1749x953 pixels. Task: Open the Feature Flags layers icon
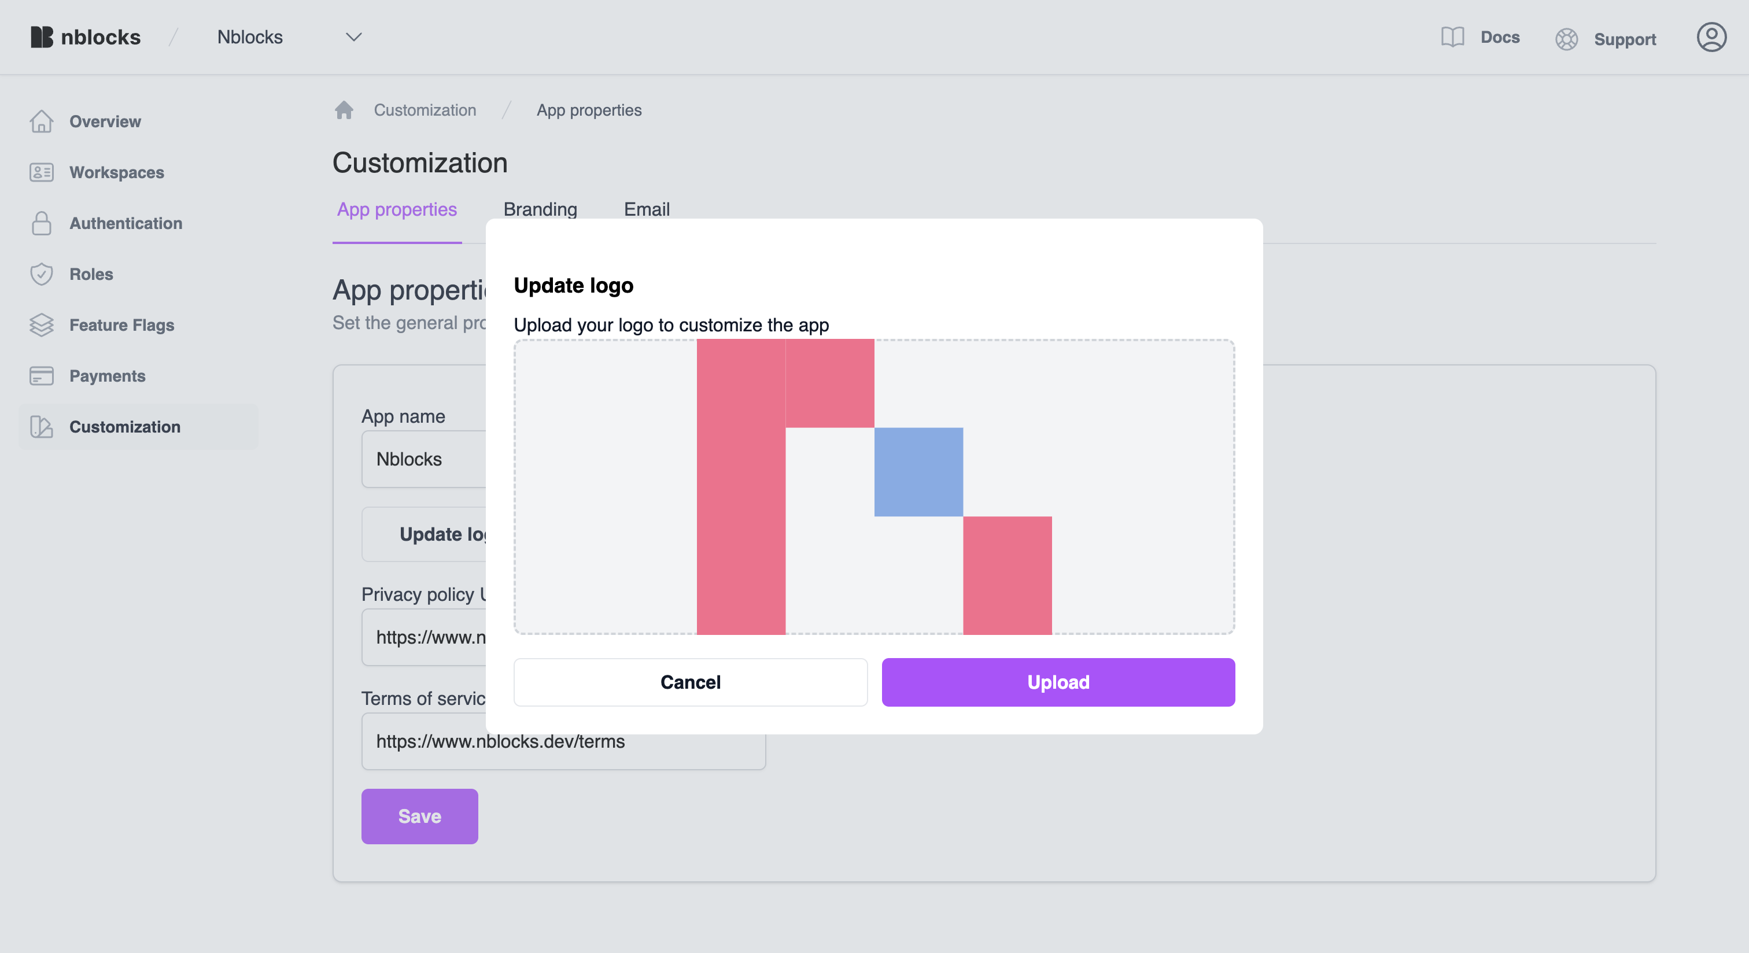tap(42, 325)
